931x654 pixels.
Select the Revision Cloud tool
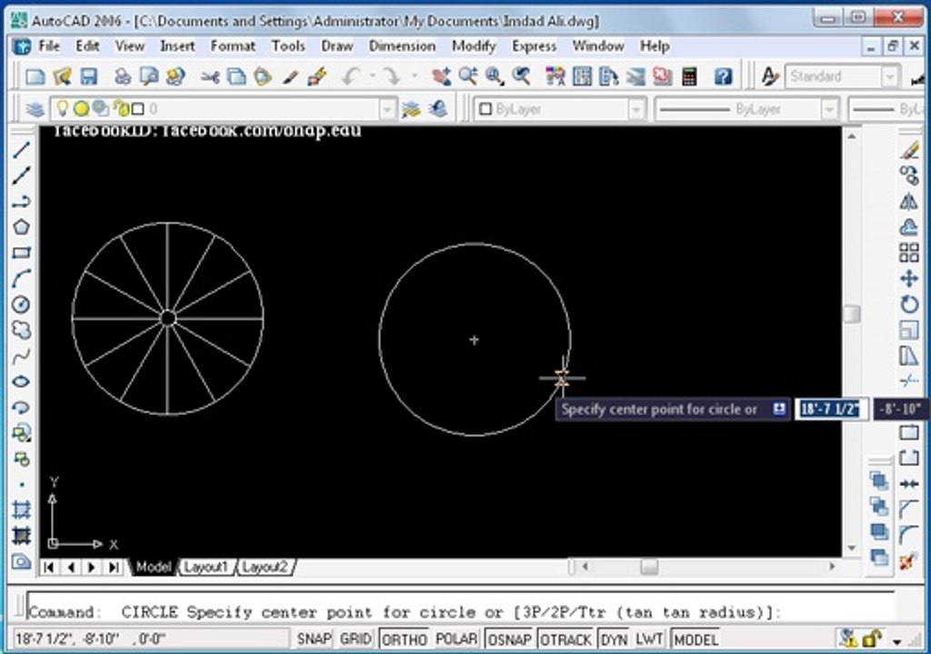point(22,330)
